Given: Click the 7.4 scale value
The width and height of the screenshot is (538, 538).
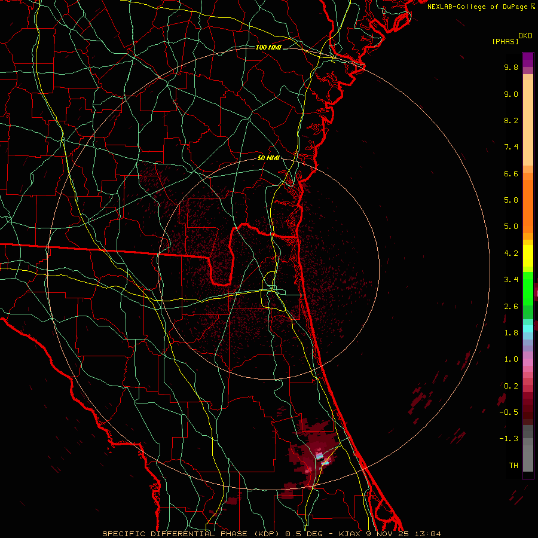Looking at the screenshot, I should click(511, 147).
